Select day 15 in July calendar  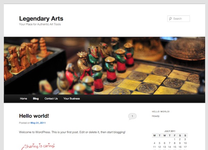[175, 147]
